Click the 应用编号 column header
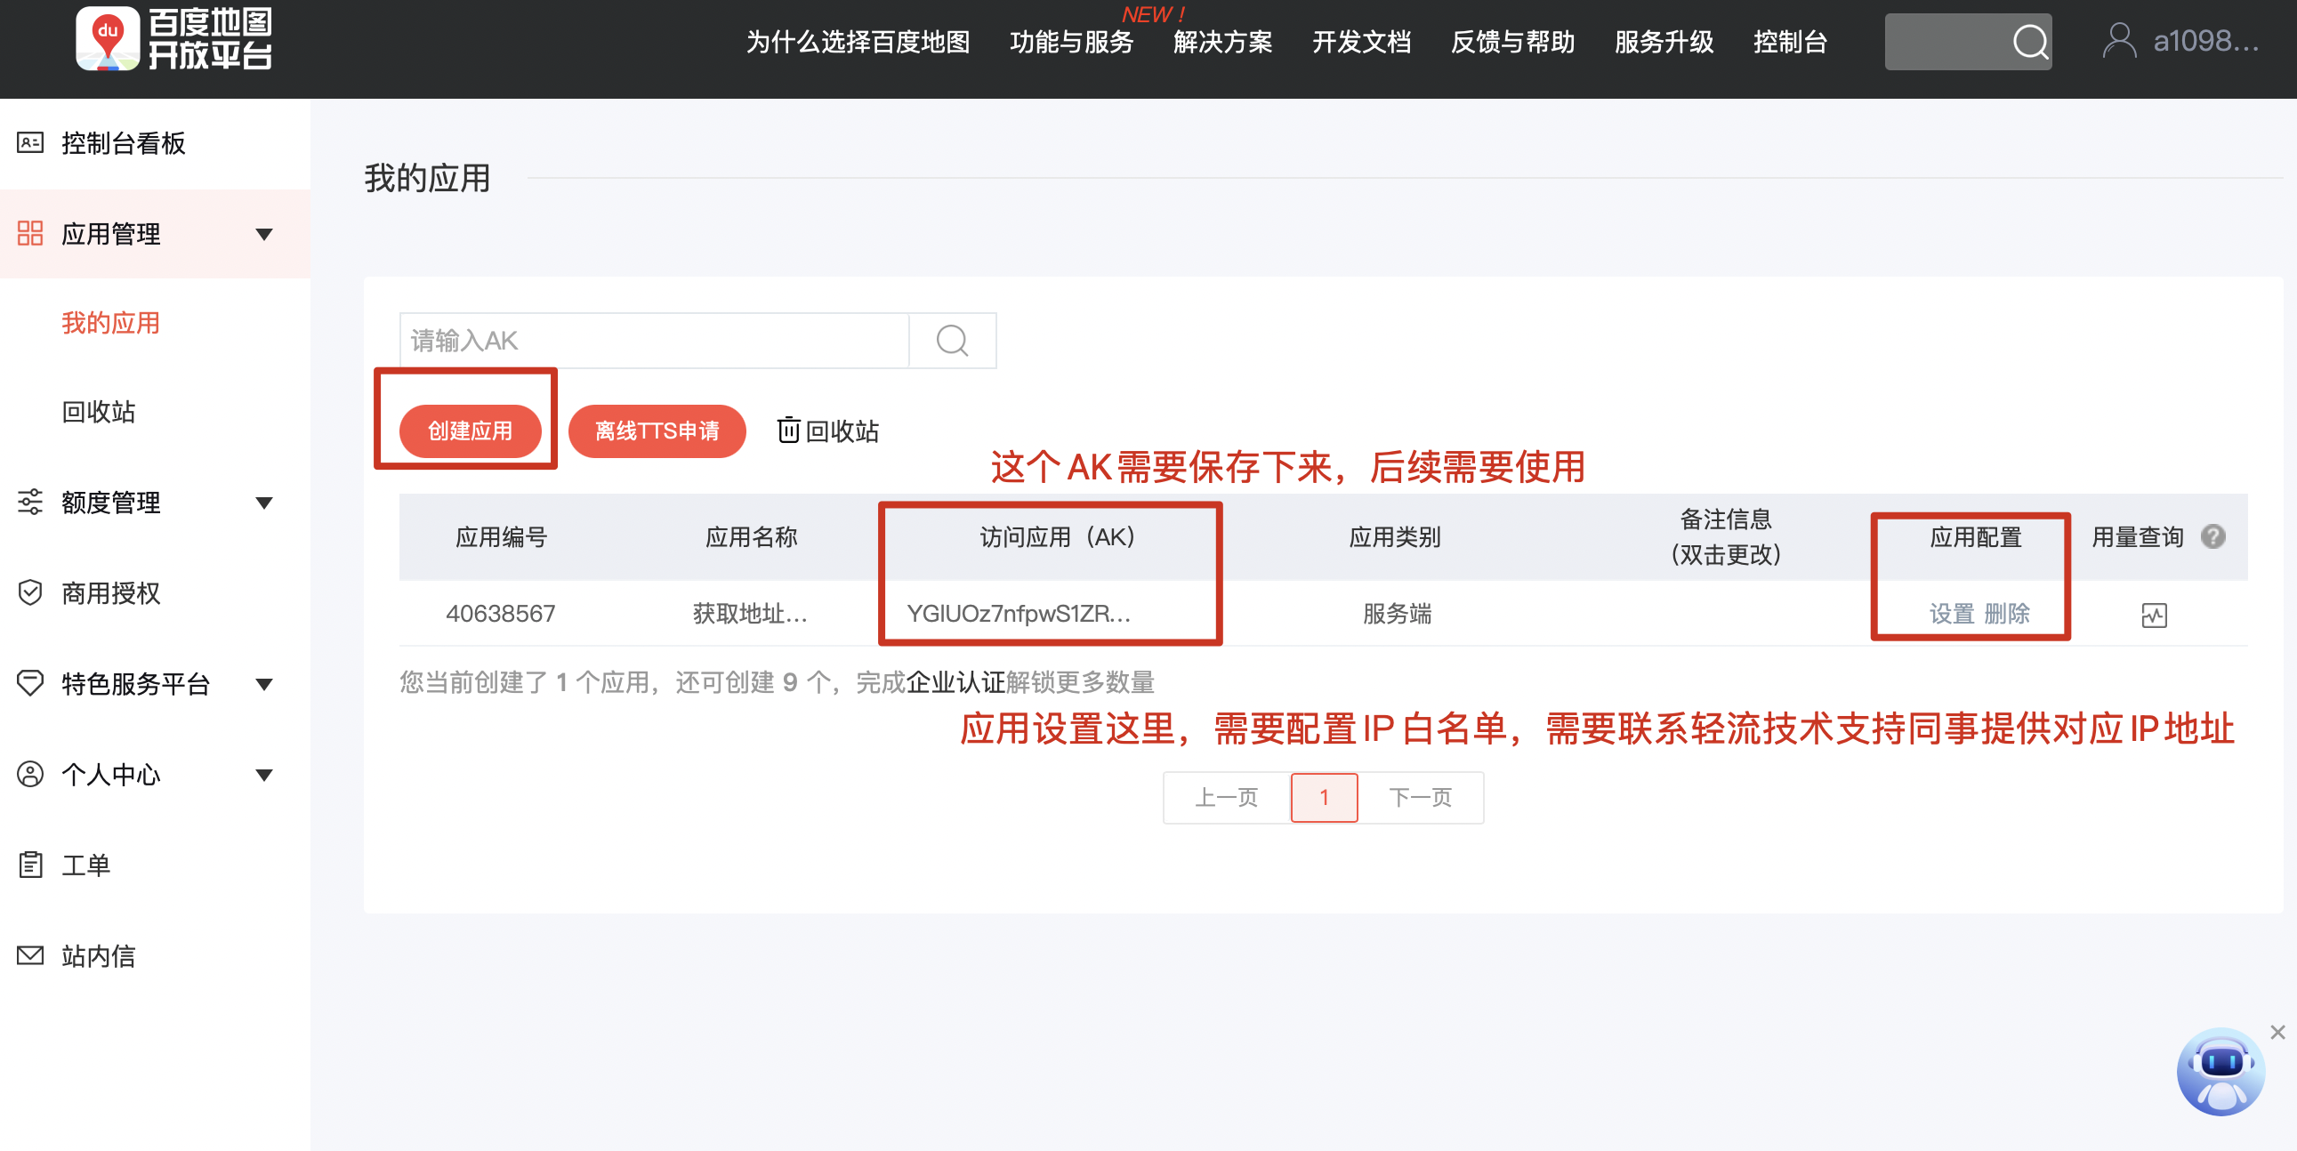Screen dimensions: 2297x1151 click(x=501, y=536)
